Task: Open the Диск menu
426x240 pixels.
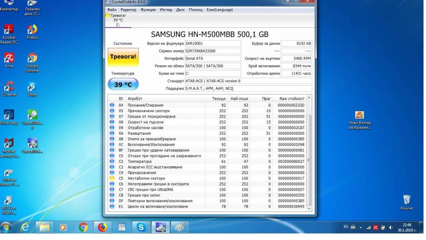Action: tap(180, 10)
